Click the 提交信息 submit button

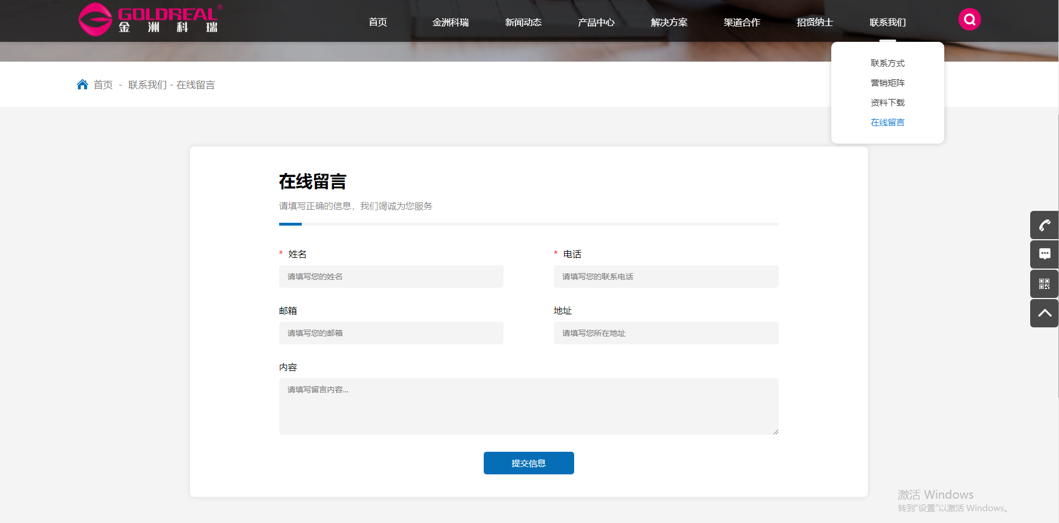[528, 463]
